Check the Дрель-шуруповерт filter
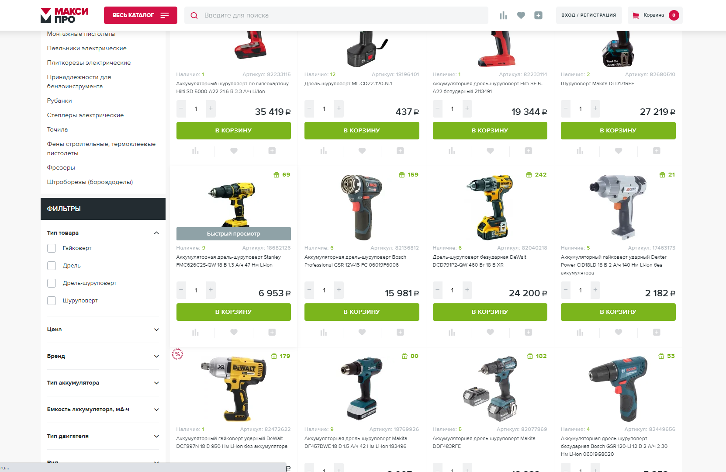 [52, 283]
